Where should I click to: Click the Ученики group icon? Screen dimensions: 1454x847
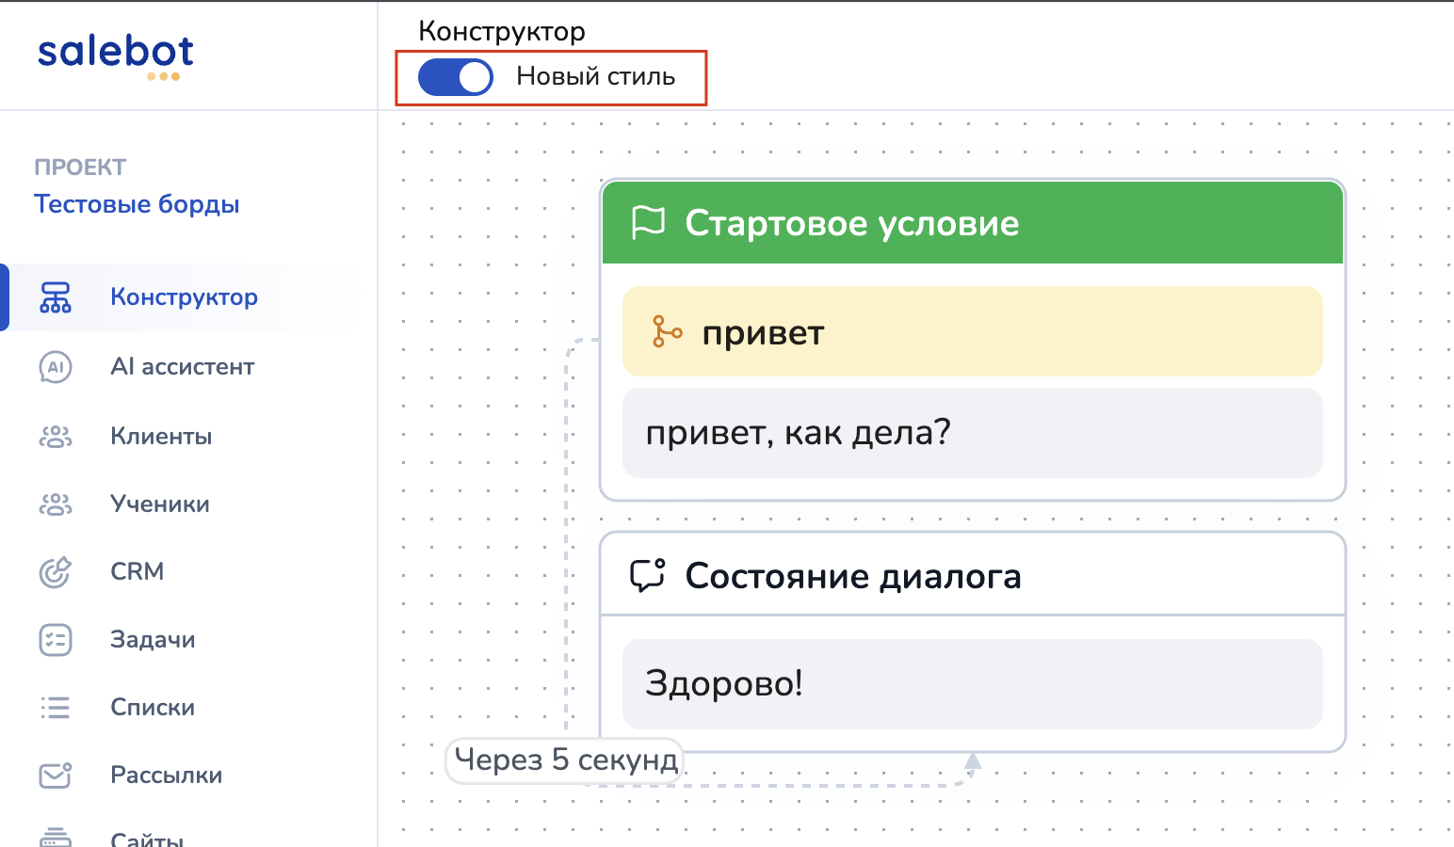point(55,504)
